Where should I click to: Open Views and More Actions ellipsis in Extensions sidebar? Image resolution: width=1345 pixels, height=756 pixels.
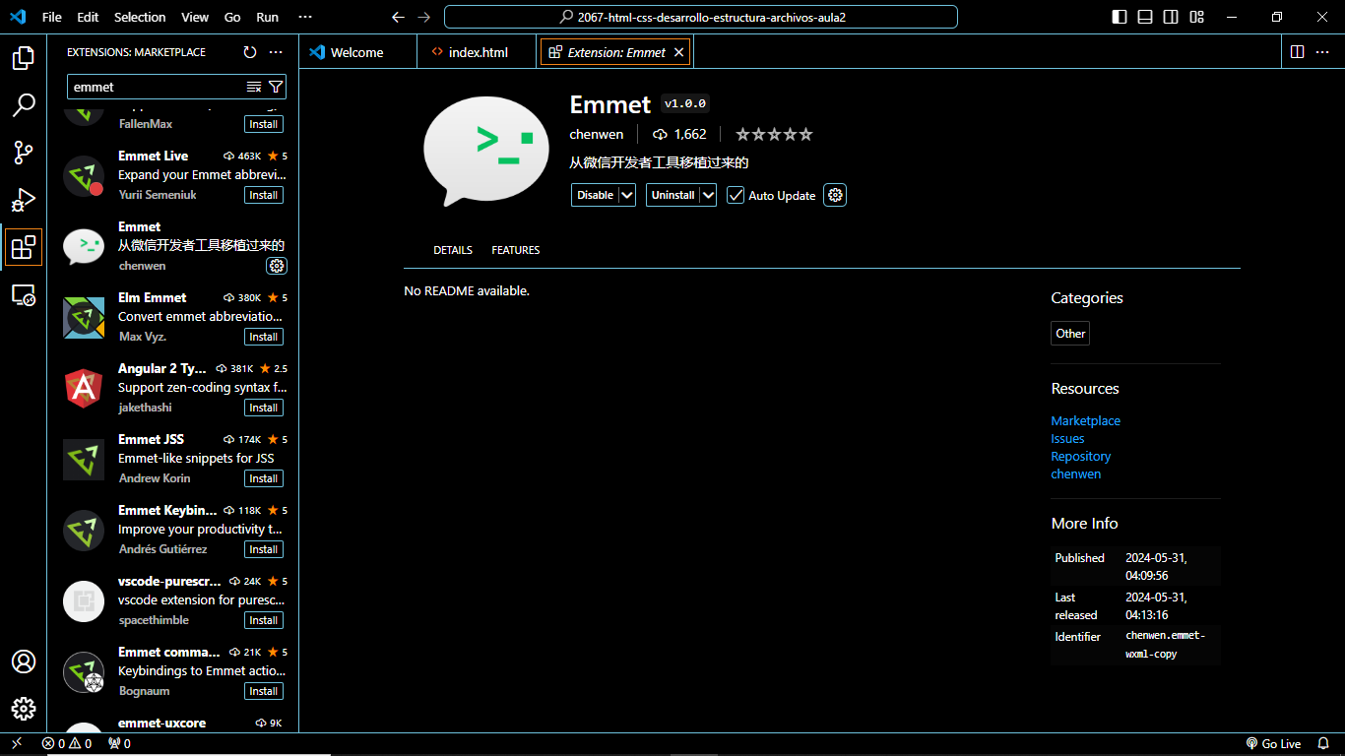pyautogui.click(x=276, y=52)
